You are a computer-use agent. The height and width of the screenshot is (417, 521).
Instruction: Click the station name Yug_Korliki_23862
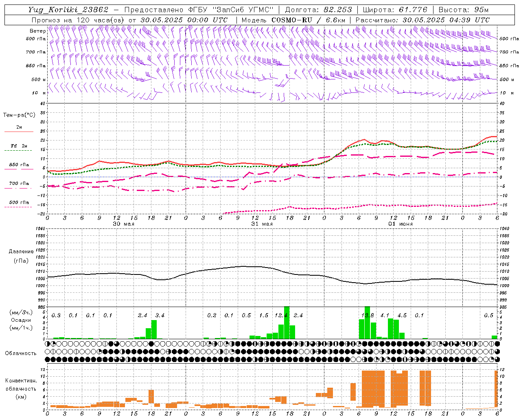click(68, 10)
